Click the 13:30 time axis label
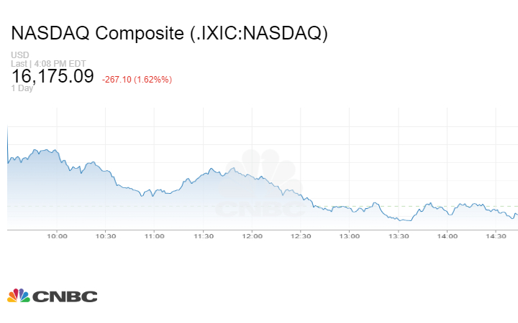This screenshot has width=518, height=323. 399,236
